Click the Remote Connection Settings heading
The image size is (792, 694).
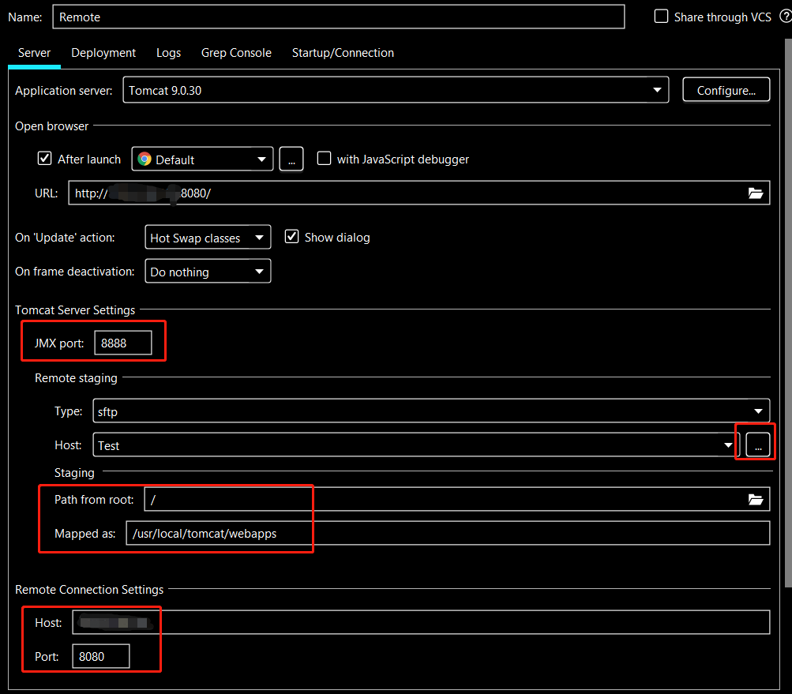coord(89,590)
